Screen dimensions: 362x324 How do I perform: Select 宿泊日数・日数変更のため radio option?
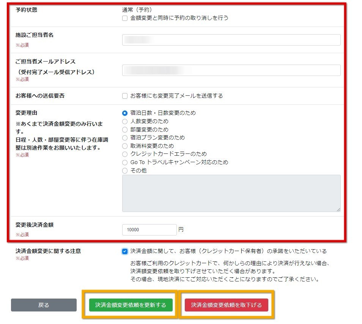click(125, 113)
